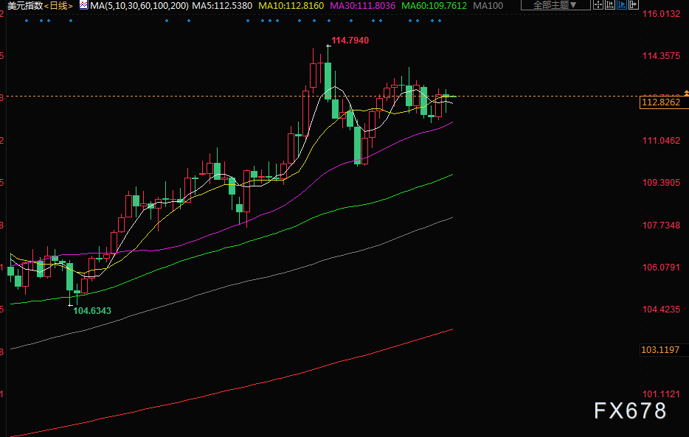This screenshot has width=689, height=437.
Task: Click the export arrow icon
Action: coord(633,5)
